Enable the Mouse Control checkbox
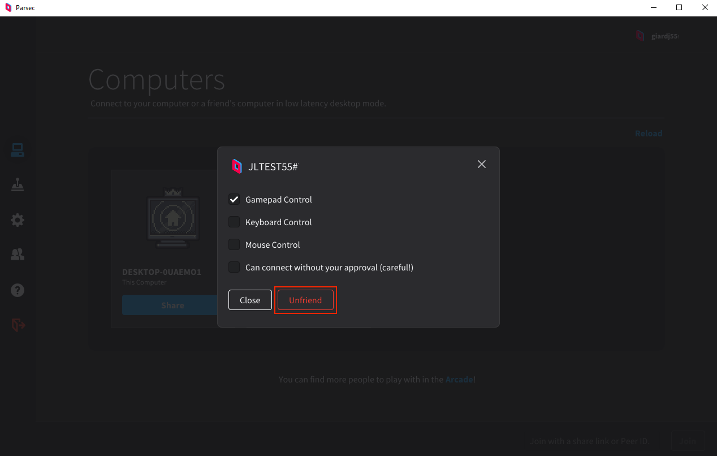717x456 pixels. coord(234,244)
